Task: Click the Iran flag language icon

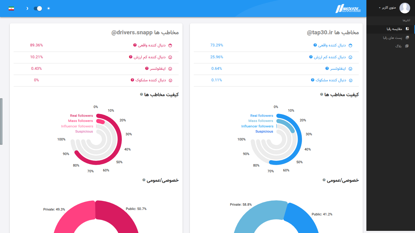Action: pyautogui.click(x=11, y=8)
